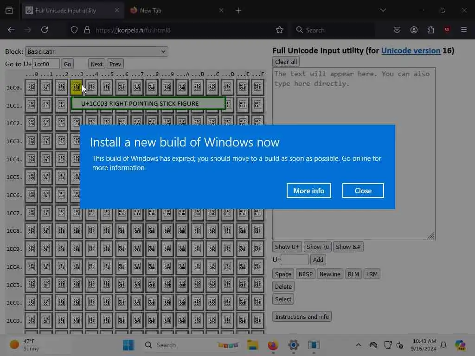475x356 pixels.
Task: Click the Prev block button
Action: [115, 64]
